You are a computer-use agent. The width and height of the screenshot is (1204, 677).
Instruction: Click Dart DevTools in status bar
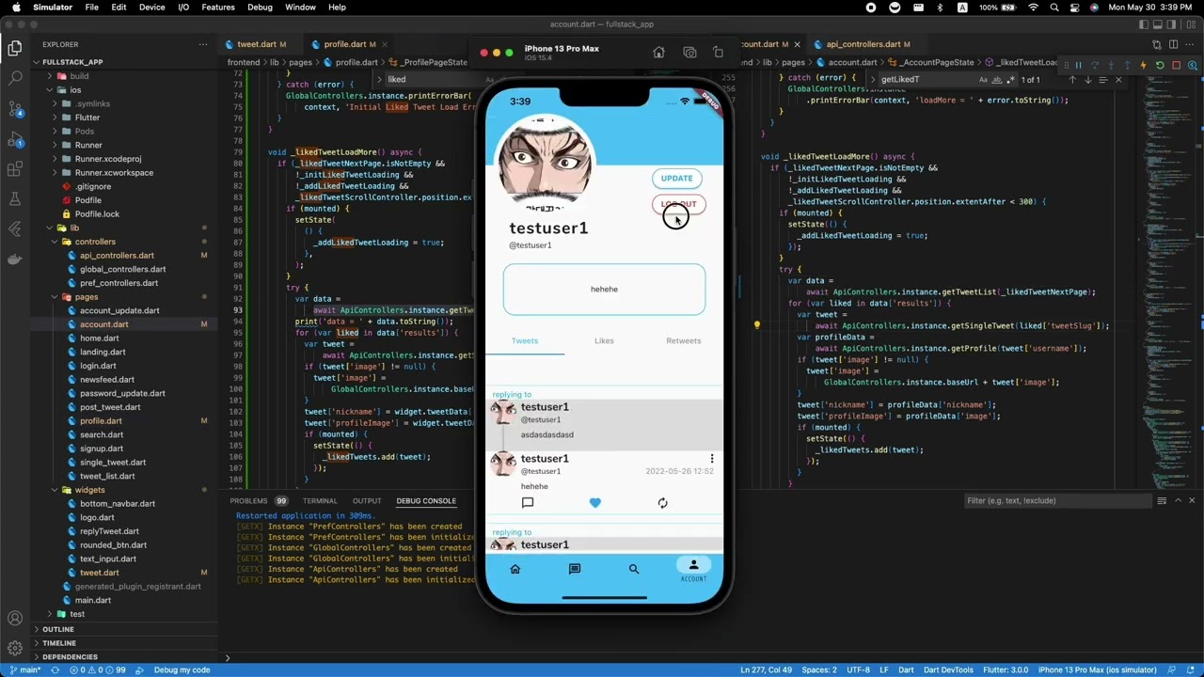coord(947,669)
